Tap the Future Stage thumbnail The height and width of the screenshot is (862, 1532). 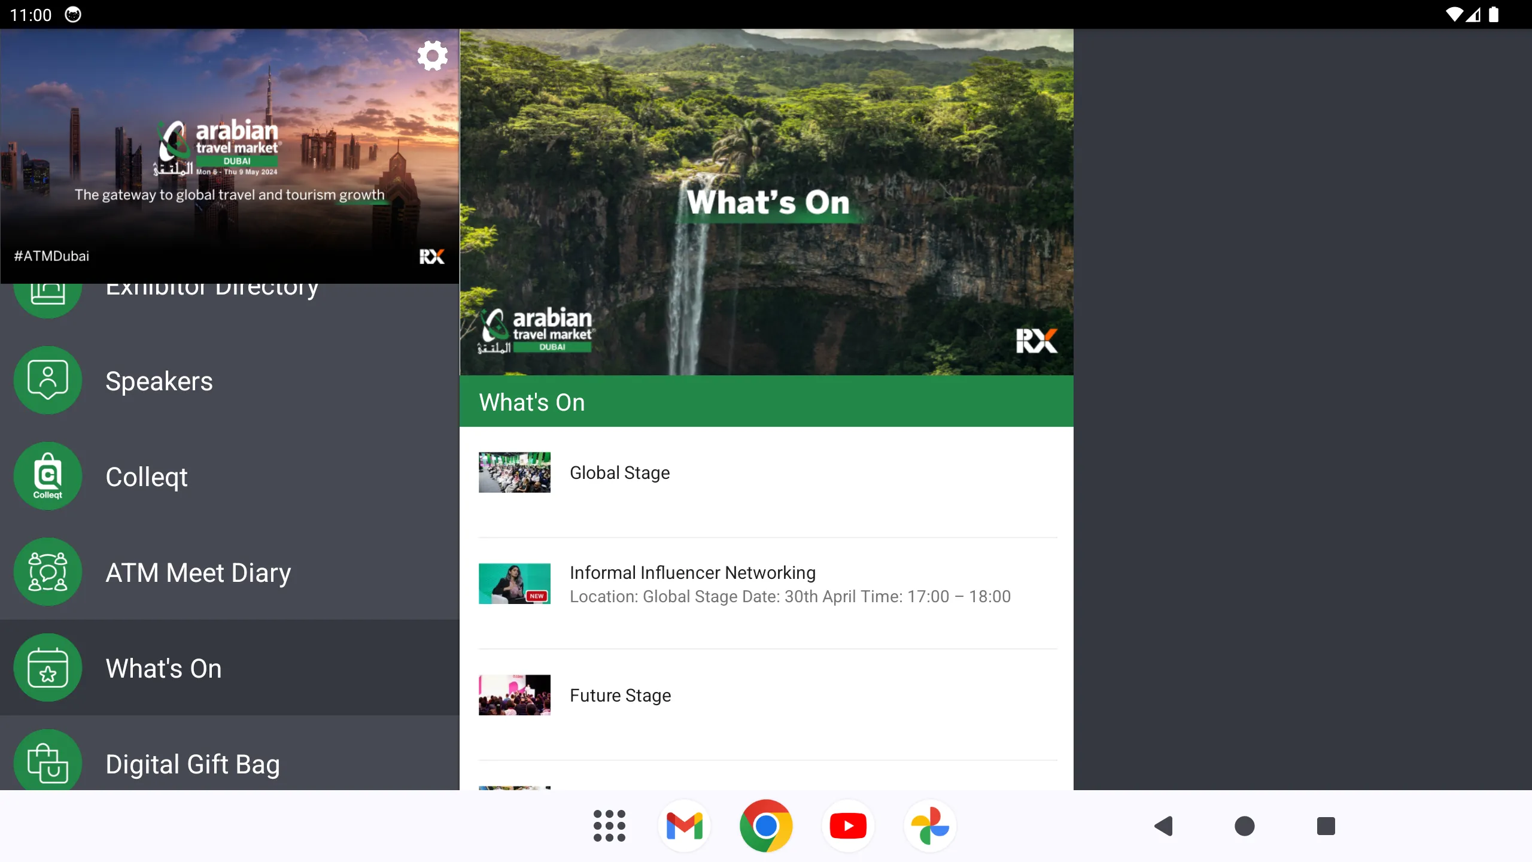tap(515, 695)
